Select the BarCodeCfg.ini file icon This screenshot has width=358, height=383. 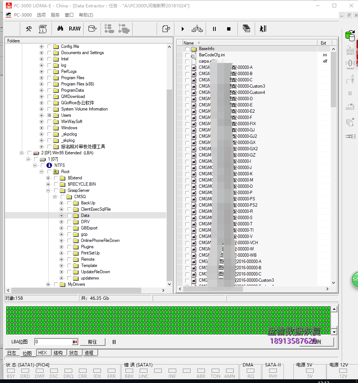pyautogui.click(x=194, y=55)
